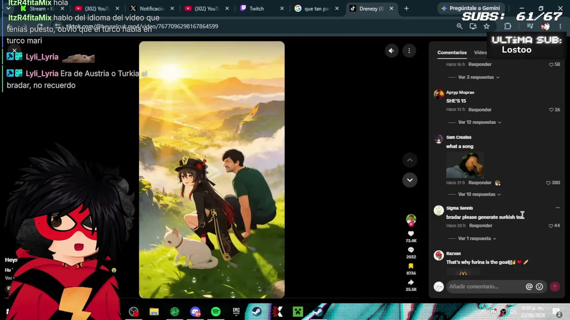Mute the TikTok video sound
This screenshot has width=570, height=320.
(391, 51)
